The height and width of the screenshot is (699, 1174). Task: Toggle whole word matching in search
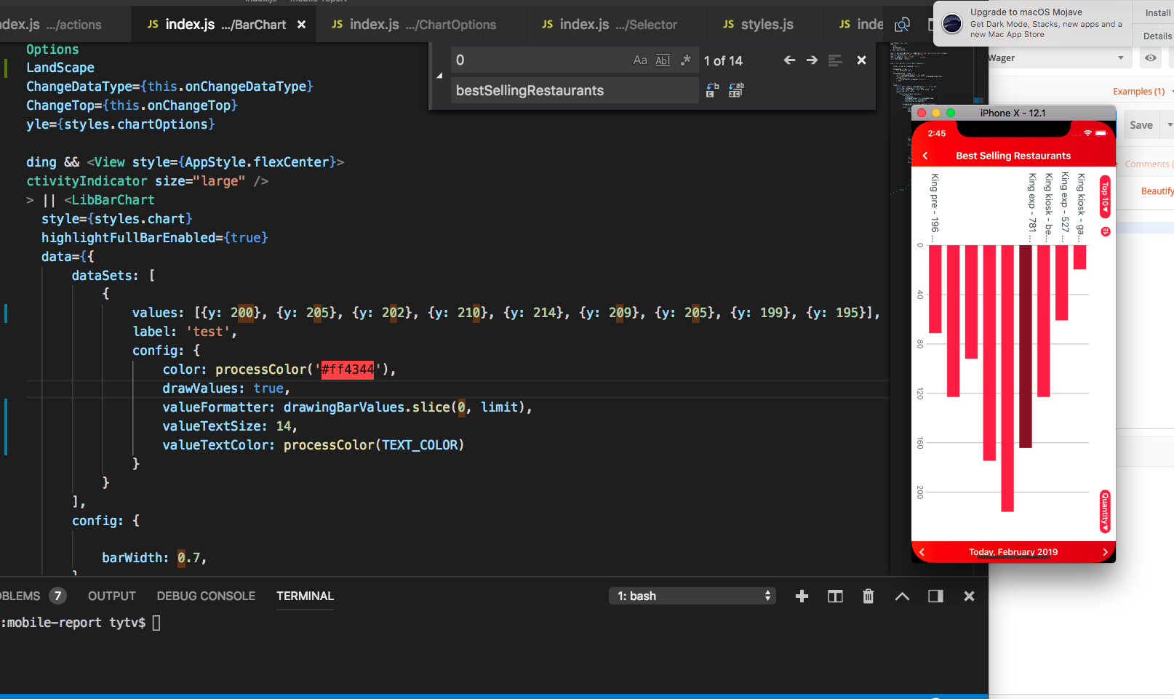point(663,60)
